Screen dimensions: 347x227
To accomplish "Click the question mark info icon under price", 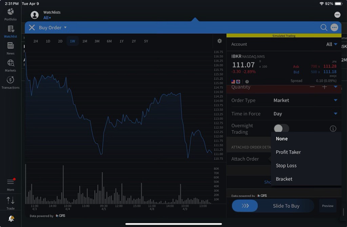I will pyautogui.click(x=247, y=82).
